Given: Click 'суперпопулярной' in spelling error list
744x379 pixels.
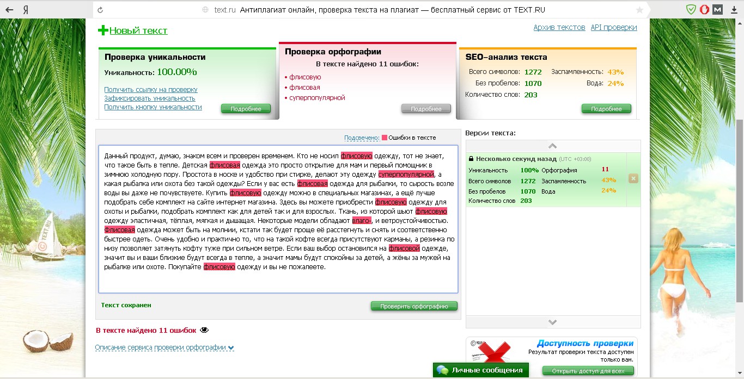Looking at the screenshot, I should coord(317,98).
